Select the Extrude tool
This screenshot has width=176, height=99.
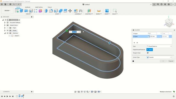[x=21, y=11]
